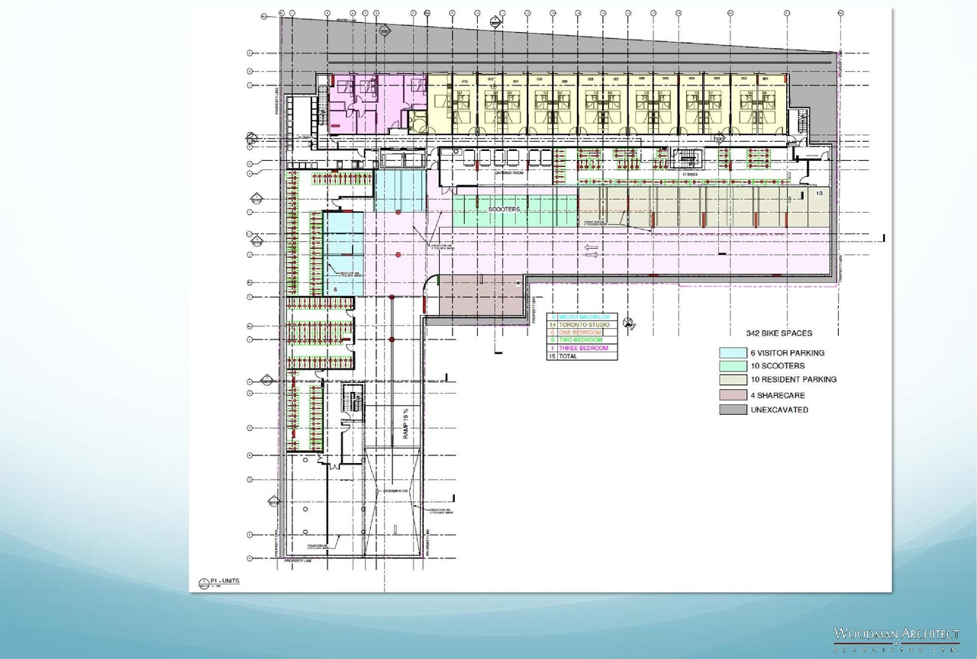Click '10 SCOOTERS' legend label
The image size is (977, 659).
click(x=777, y=366)
